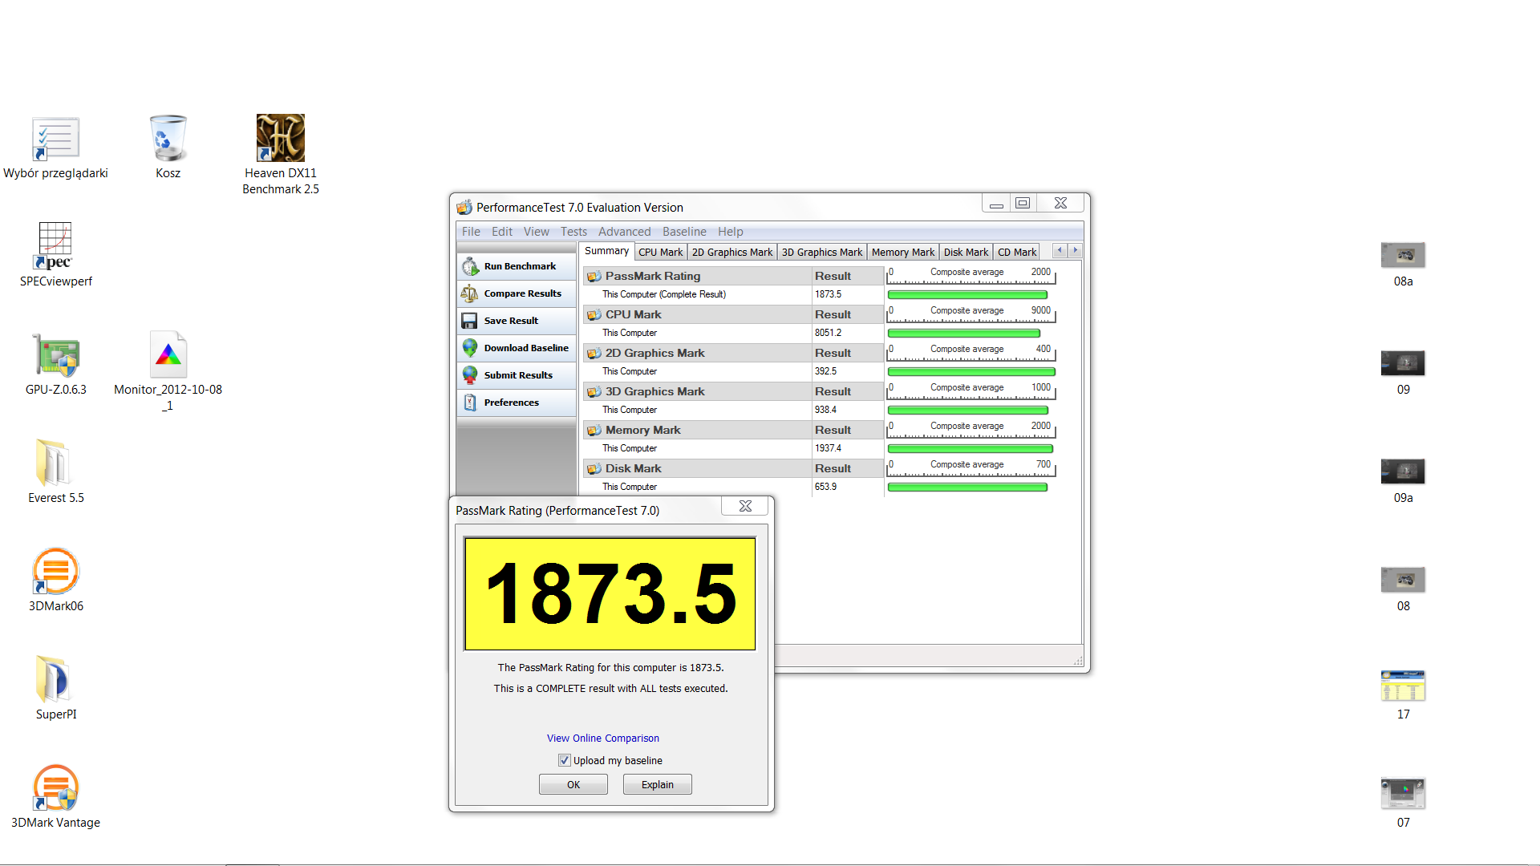1540x866 pixels.
Task: Switch to the Disk Mark tab
Action: 966,252
